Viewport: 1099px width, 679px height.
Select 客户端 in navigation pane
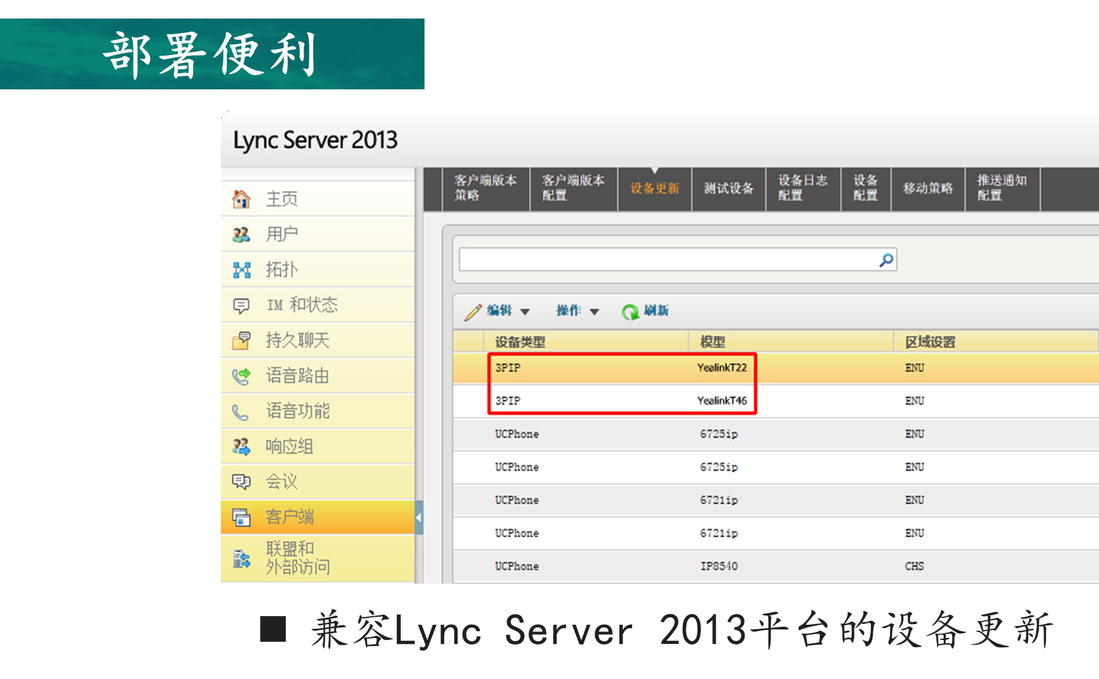point(318,517)
